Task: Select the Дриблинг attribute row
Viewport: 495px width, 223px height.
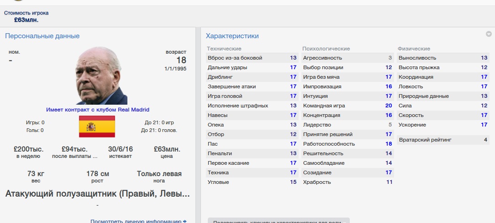Action: 252,77
